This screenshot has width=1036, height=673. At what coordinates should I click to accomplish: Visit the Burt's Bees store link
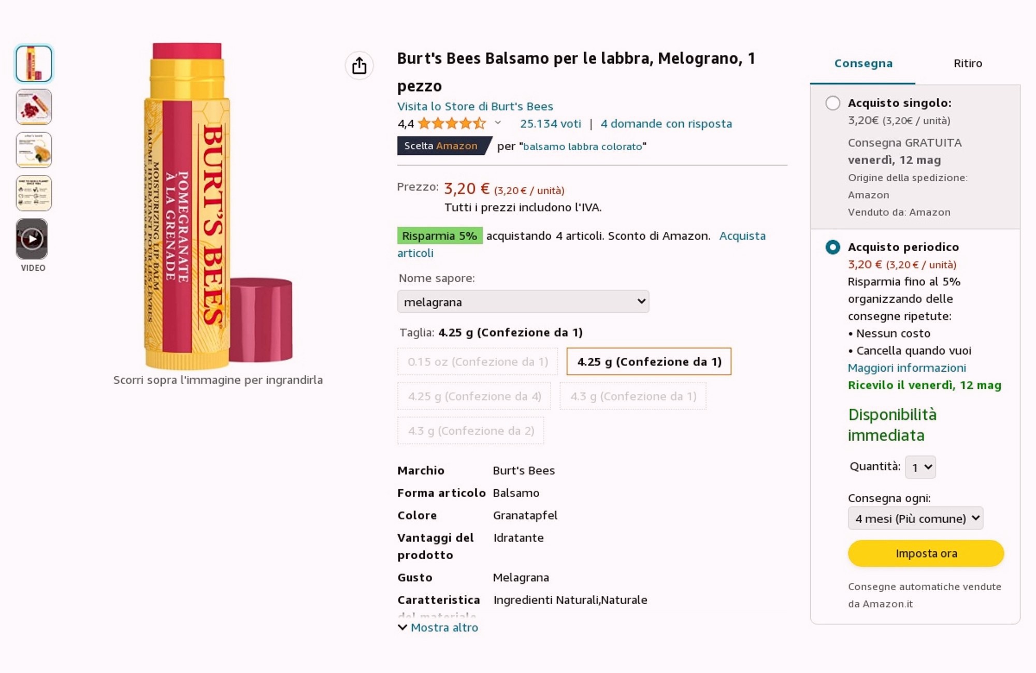pos(475,106)
